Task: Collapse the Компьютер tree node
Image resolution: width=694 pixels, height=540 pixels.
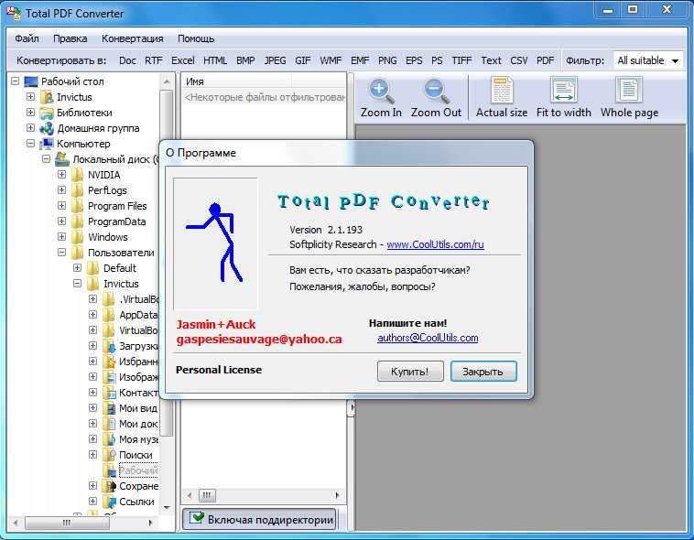Action: coord(30,144)
